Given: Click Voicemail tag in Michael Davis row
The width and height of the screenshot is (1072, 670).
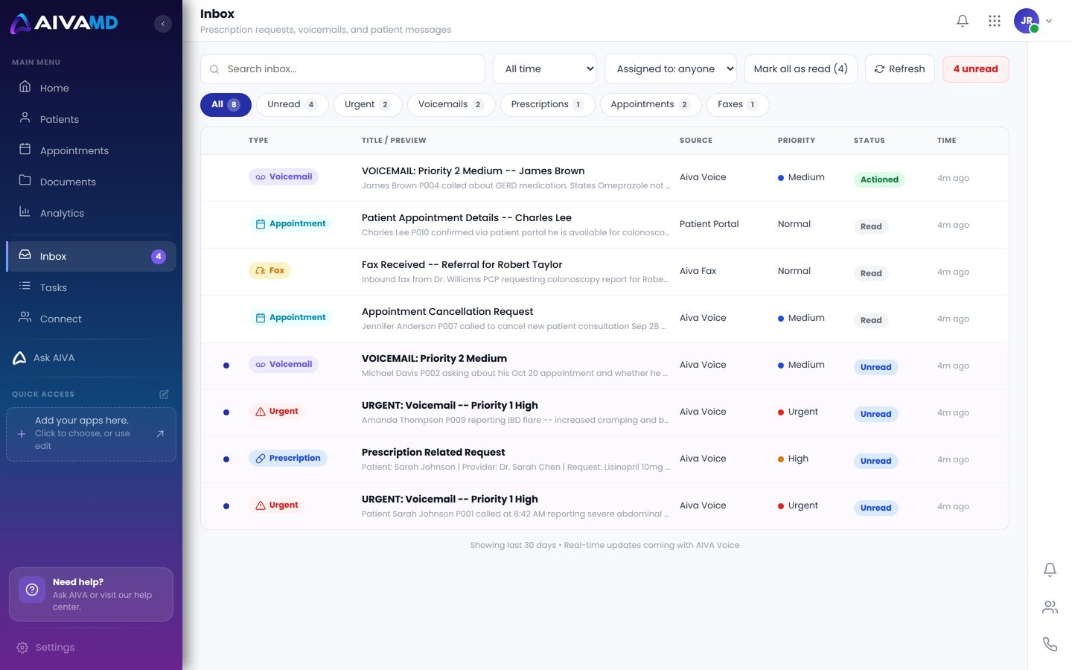Looking at the screenshot, I should click(x=284, y=365).
